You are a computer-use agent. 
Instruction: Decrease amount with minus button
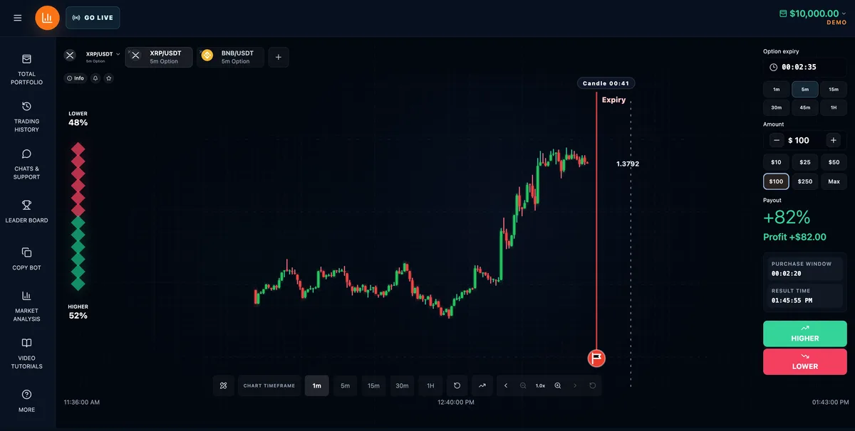coord(777,140)
